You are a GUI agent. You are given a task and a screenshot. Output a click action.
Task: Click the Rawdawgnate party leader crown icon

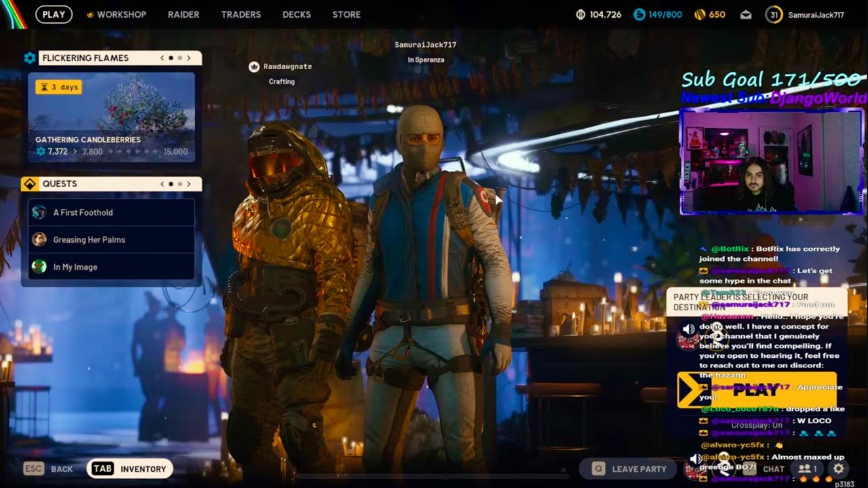click(254, 66)
